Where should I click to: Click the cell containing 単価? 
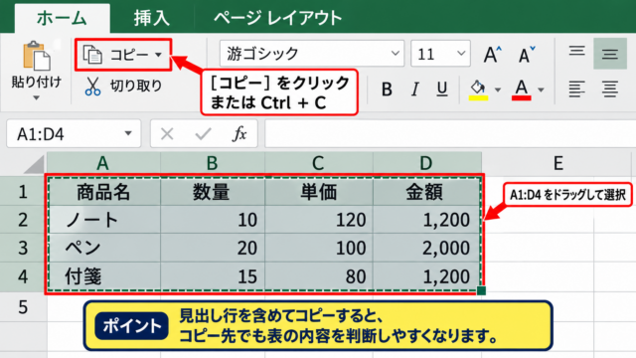click(x=319, y=191)
